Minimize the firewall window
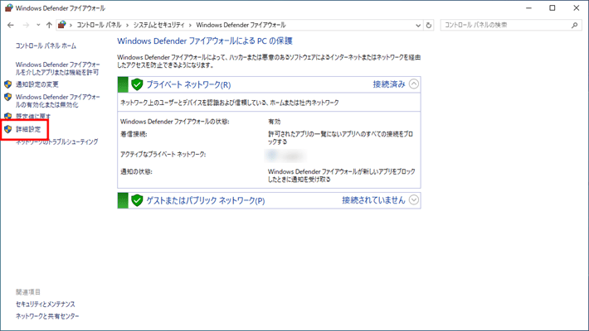 (x=529, y=8)
